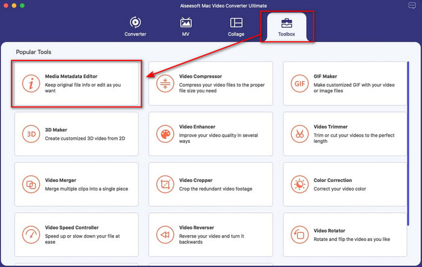
Task: Open Video Trimmer title
Action: pos(330,127)
